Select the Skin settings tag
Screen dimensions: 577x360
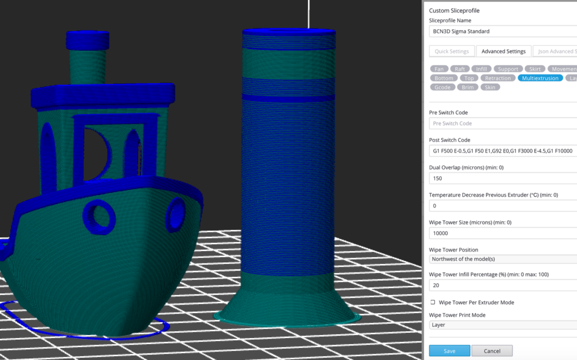click(x=490, y=87)
